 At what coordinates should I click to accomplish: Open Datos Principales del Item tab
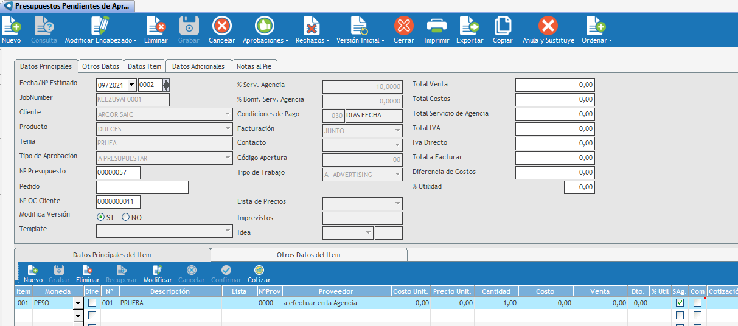[112, 255]
